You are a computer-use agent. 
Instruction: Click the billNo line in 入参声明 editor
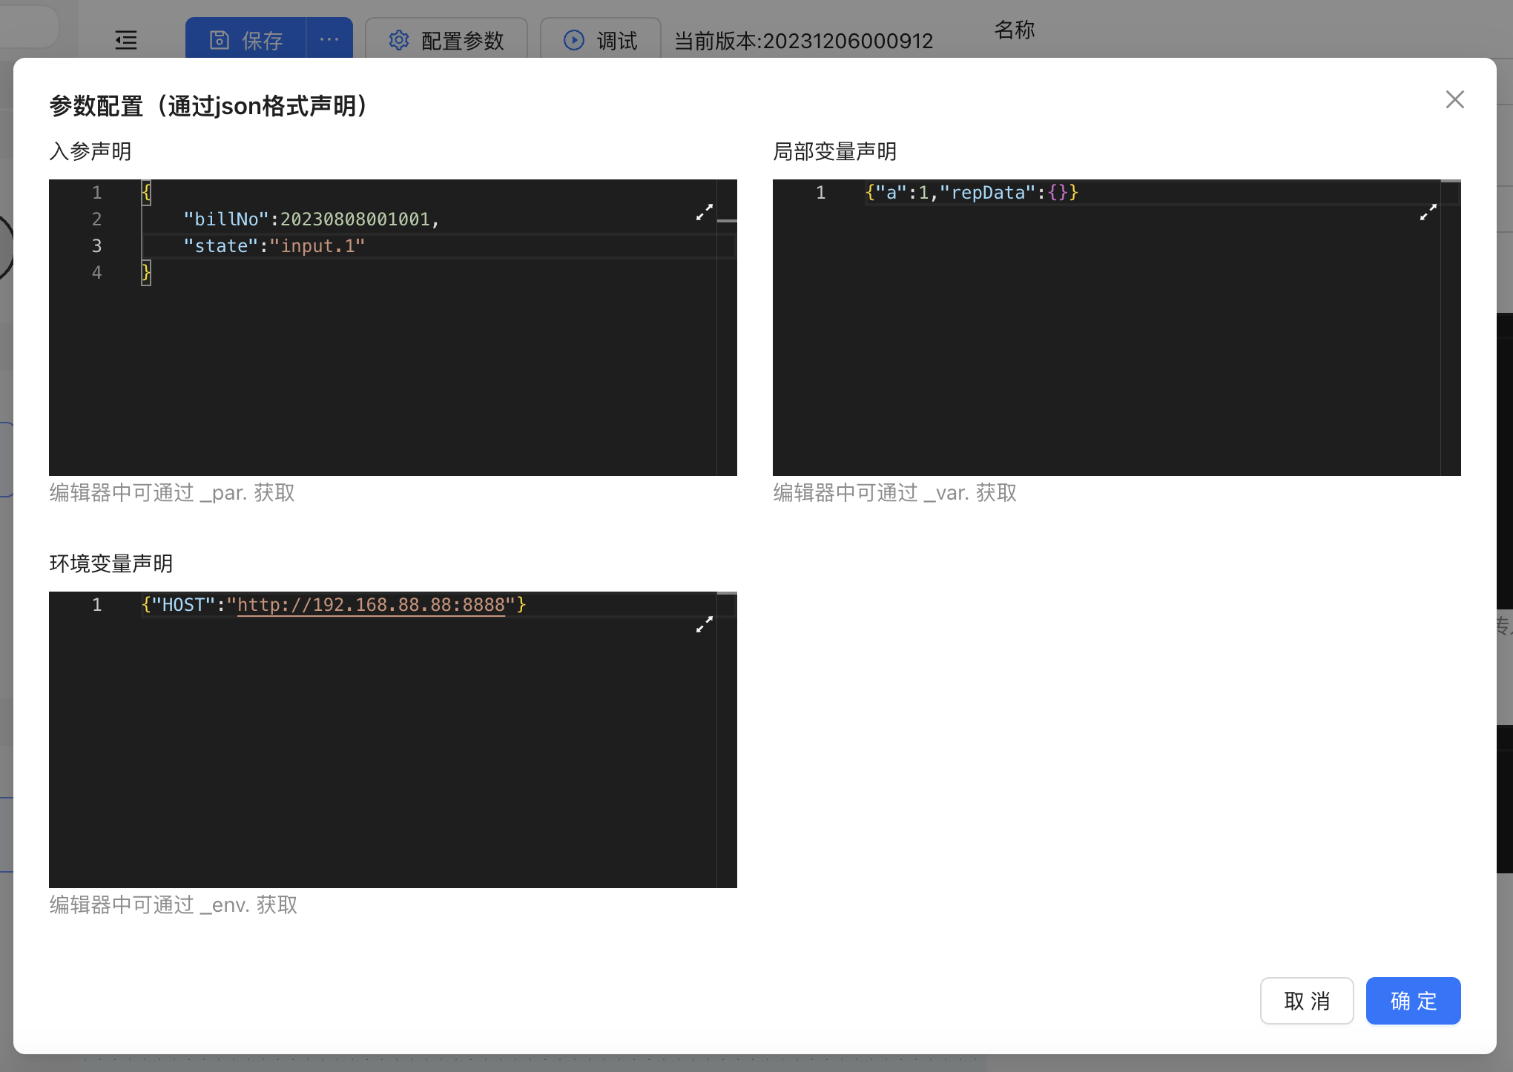pyautogui.click(x=311, y=219)
